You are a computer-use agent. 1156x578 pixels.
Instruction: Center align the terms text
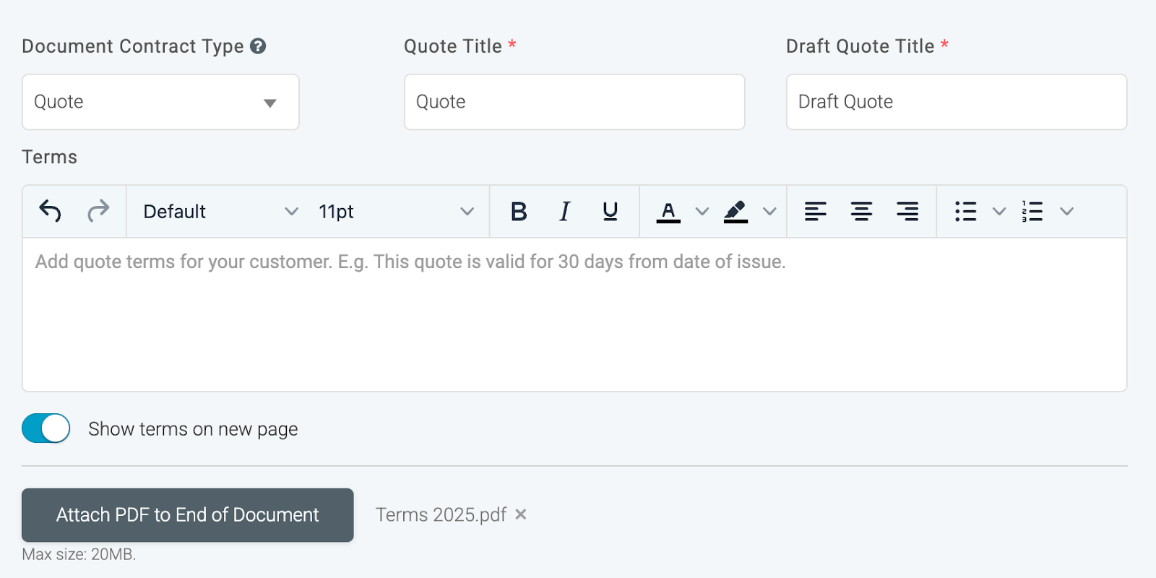point(861,211)
